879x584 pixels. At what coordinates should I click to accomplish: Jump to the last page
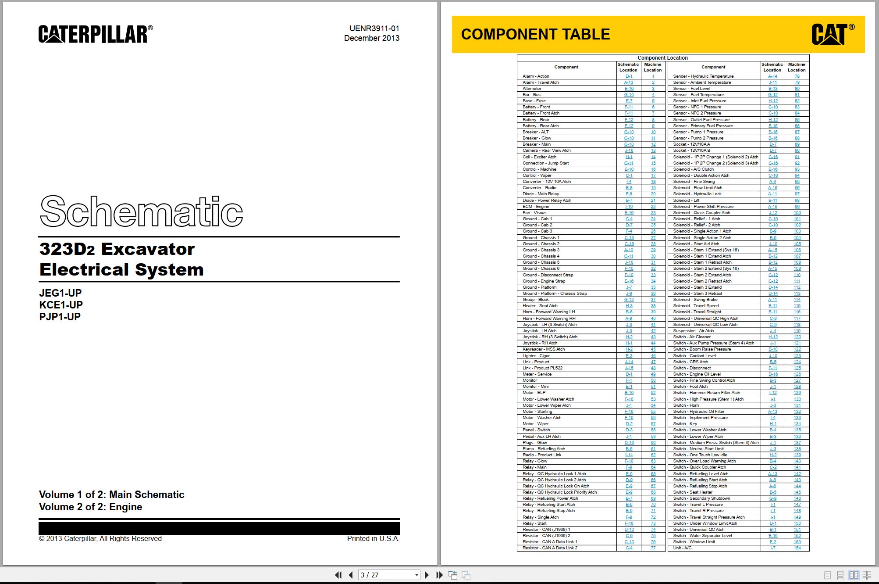(439, 575)
